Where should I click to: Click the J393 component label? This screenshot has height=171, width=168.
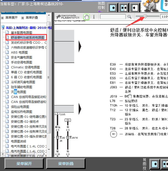click(113, 87)
